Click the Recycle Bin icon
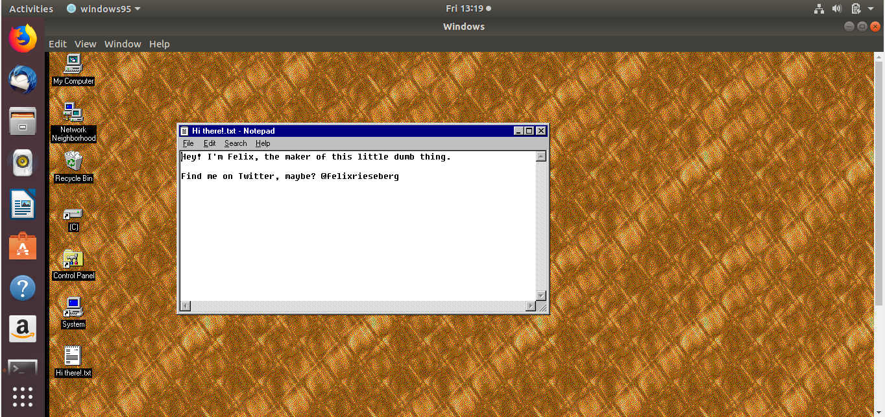Screen dimensions: 885x417 pos(73,161)
